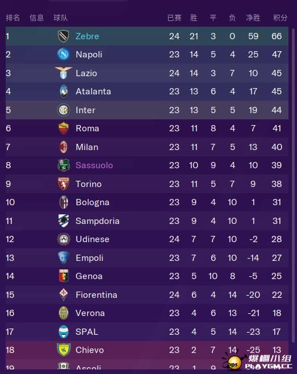Viewport: 297px width, 374px height.
Task: Open the Fiorentina team name link
Action: pos(97,295)
